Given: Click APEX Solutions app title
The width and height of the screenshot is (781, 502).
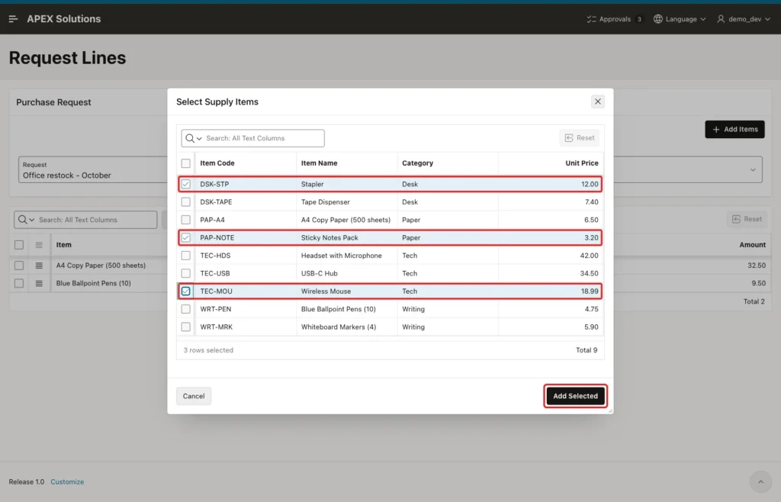Looking at the screenshot, I should point(64,19).
